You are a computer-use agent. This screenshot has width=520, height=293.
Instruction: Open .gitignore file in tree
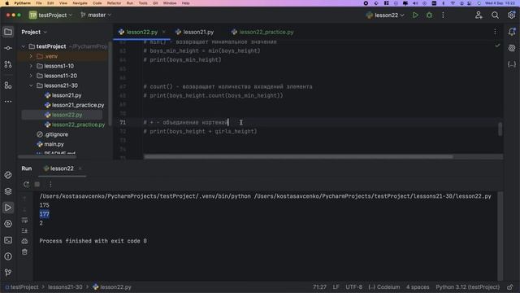tap(52, 134)
